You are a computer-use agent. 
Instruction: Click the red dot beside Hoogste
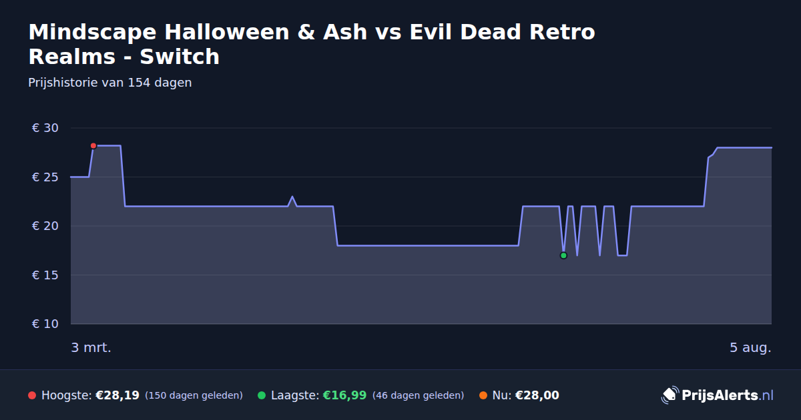click(x=32, y=395)
